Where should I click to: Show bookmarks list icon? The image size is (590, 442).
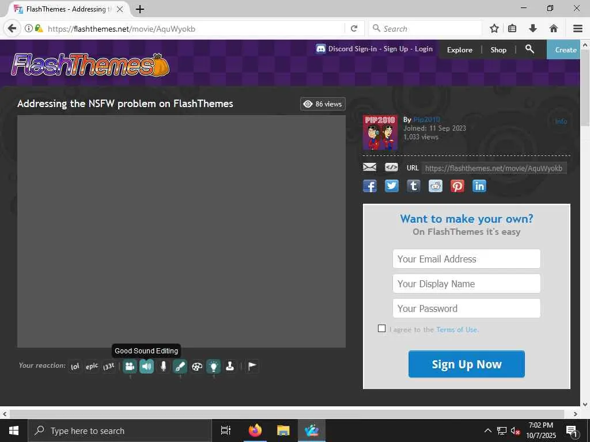coord(512,28)
